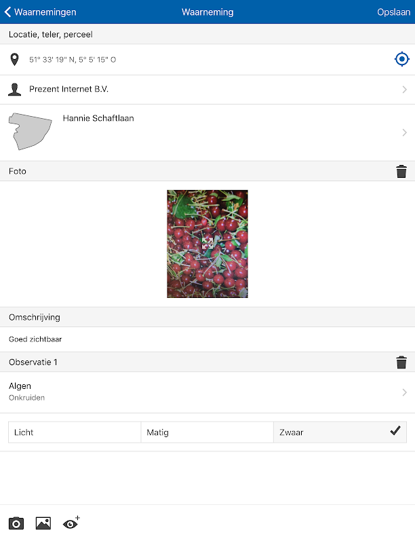Select the Licht severity option

75,432
